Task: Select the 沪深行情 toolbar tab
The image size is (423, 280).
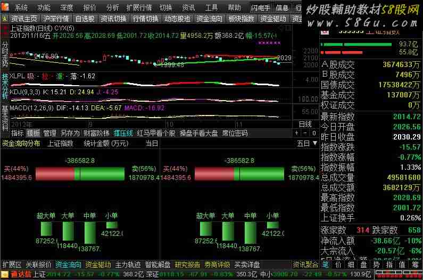Action: click(x=56, y=19)
